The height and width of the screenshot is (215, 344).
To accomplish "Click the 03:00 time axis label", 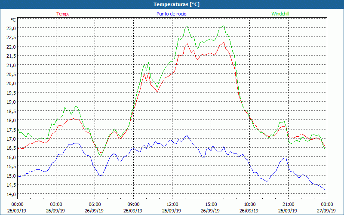I will click(x=56, y=205).
